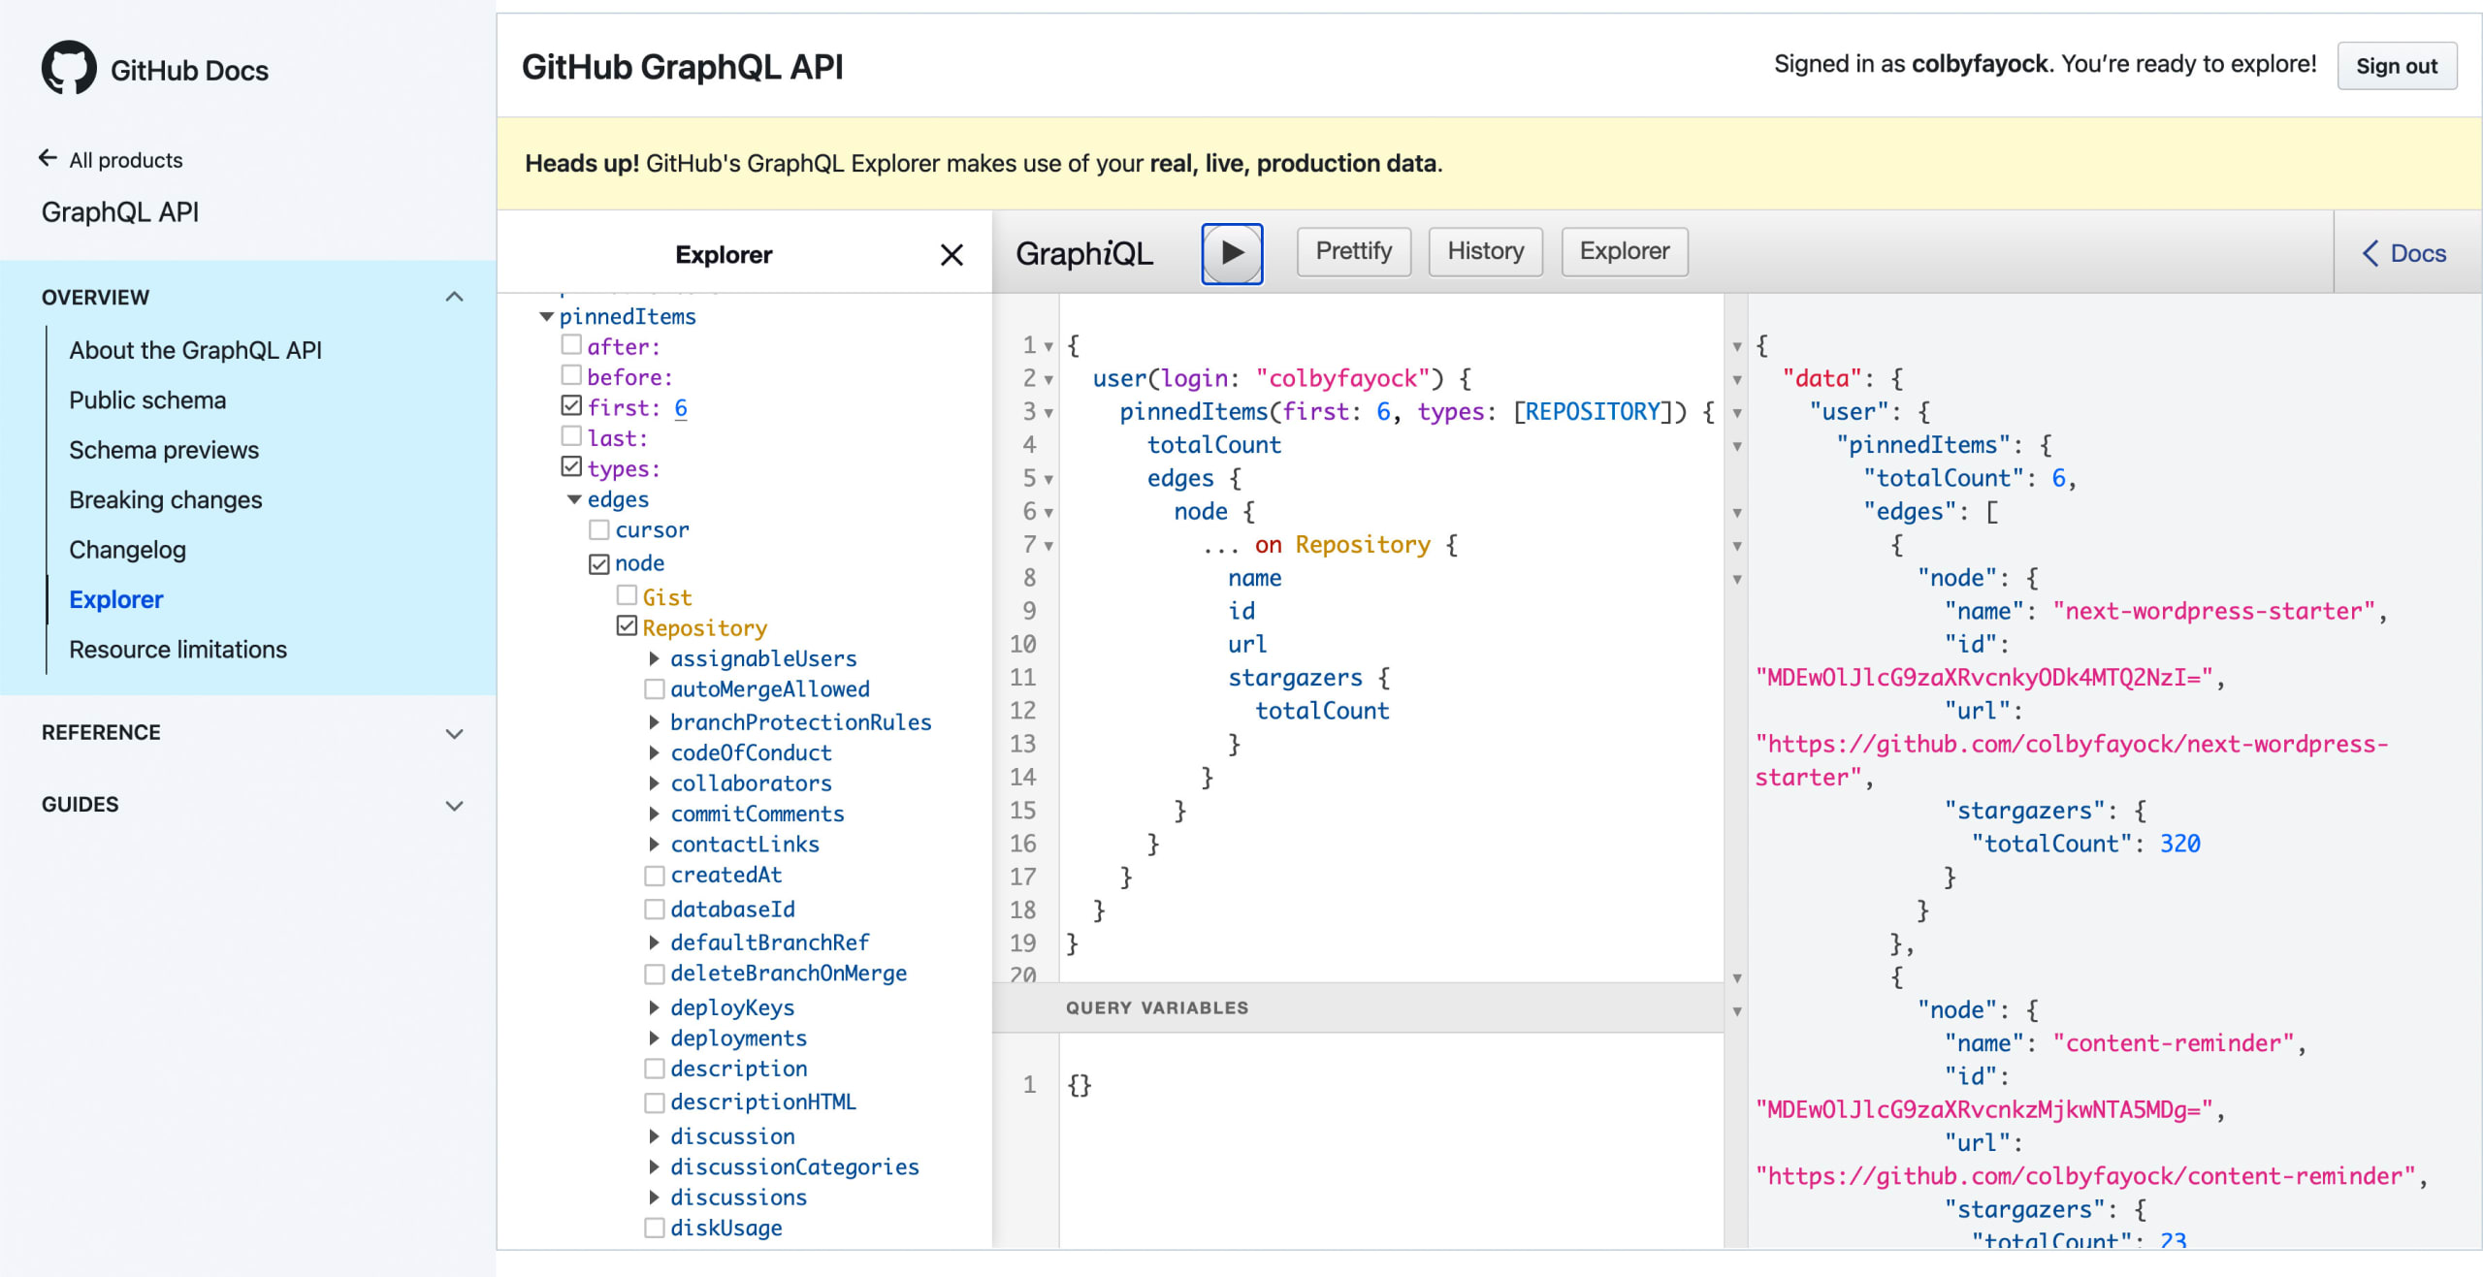This screenshot has height=1277, width=2483.
Task: Check the diskUsage checkbox
Action: click(x=655, y=1229)
